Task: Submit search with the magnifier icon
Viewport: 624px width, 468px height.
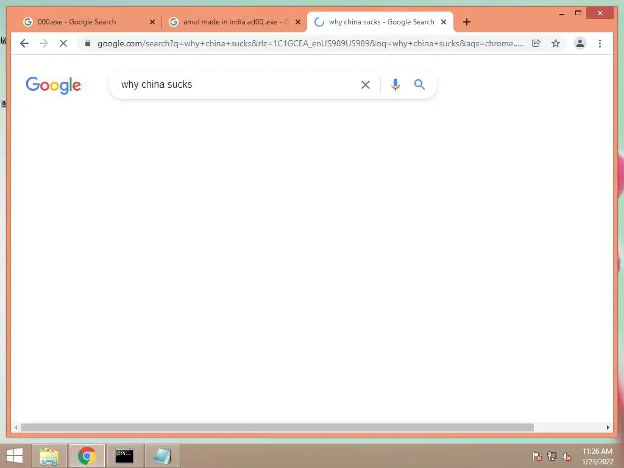Action: point(419,84)
